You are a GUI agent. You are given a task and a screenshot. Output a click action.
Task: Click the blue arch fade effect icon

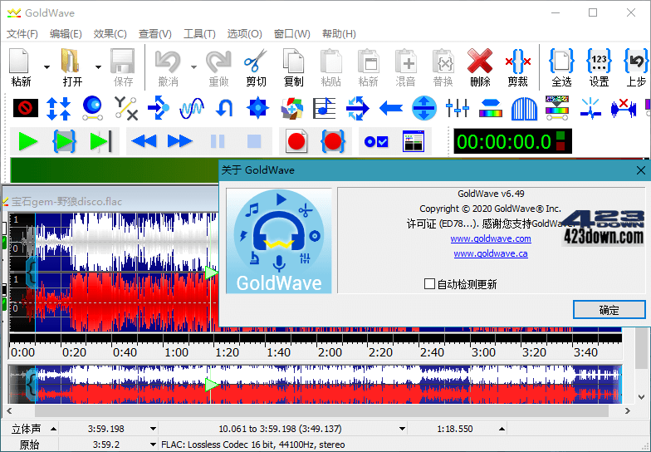click(524, 108)
